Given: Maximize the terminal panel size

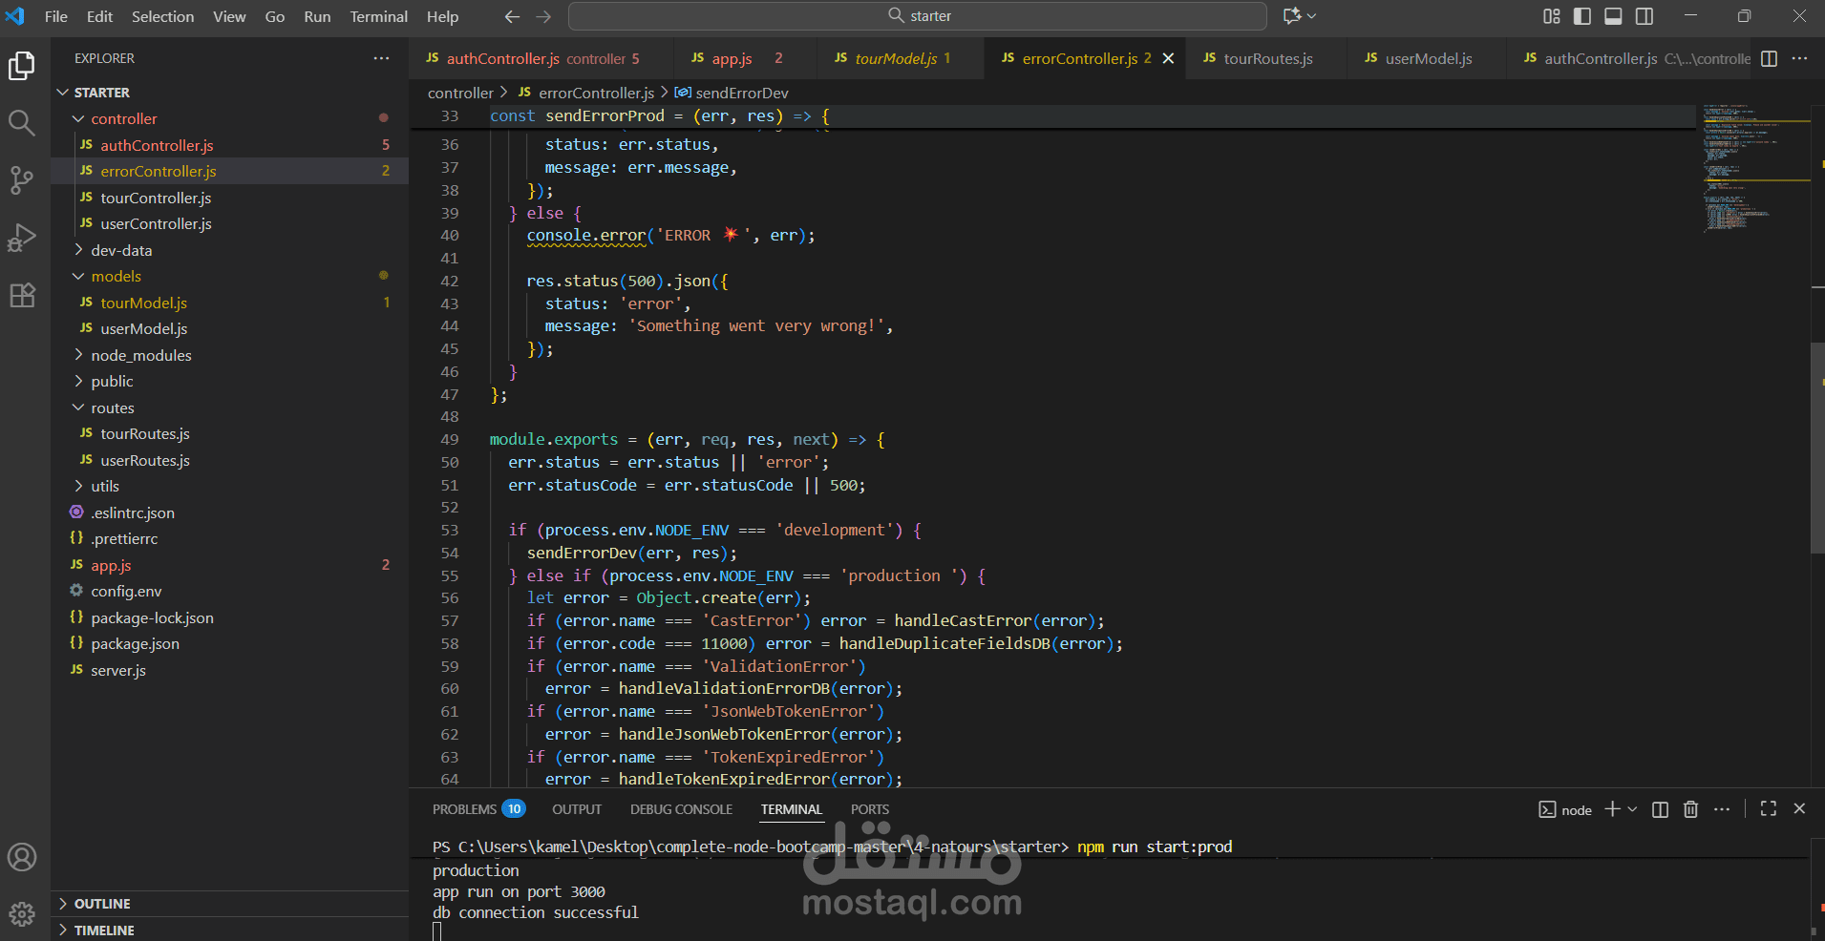Looking at the screenshot, I should (x=1769, y=809).
